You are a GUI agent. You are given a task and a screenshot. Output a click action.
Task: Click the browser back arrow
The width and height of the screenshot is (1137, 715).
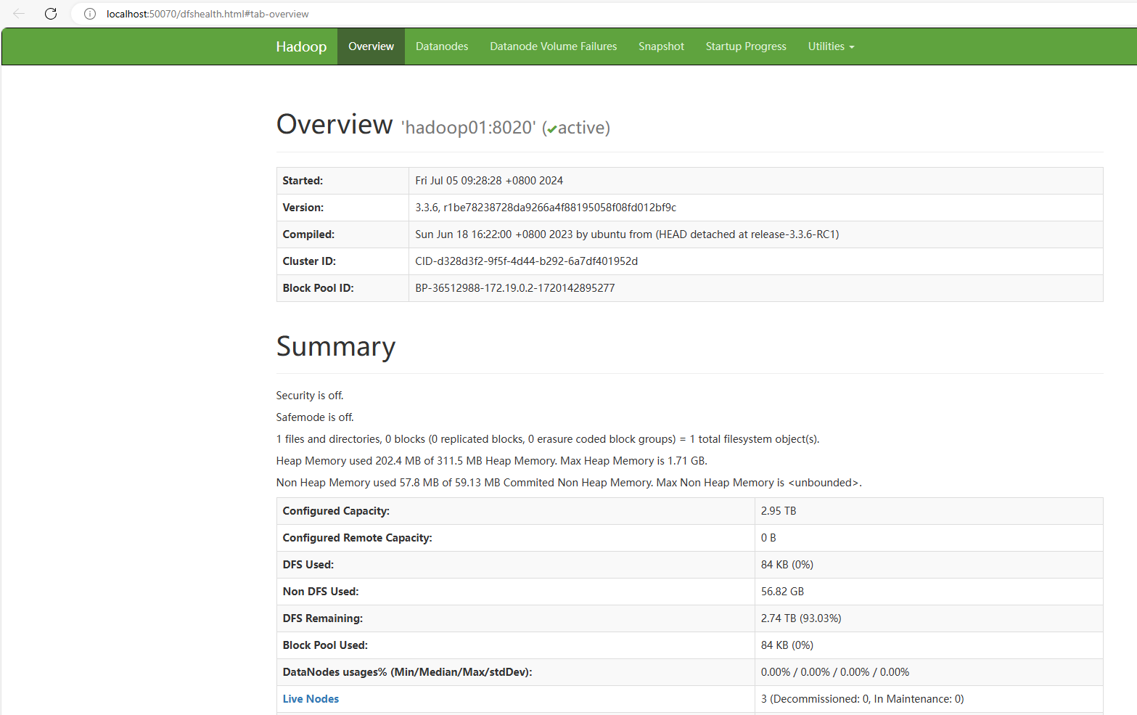pos(18,14)
